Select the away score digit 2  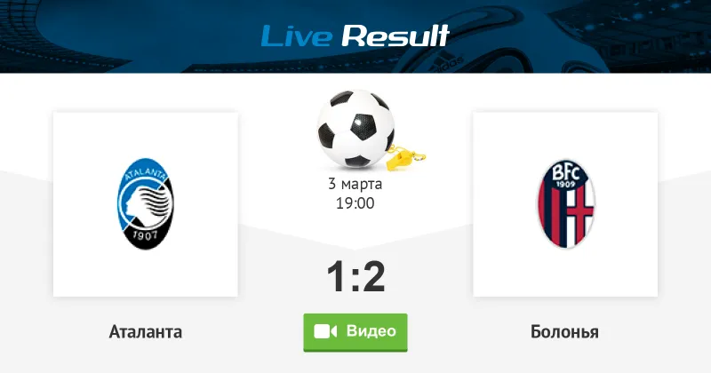[x=373, y=276]
